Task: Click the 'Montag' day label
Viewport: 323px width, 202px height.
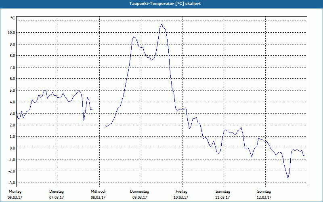Action: 15,191
